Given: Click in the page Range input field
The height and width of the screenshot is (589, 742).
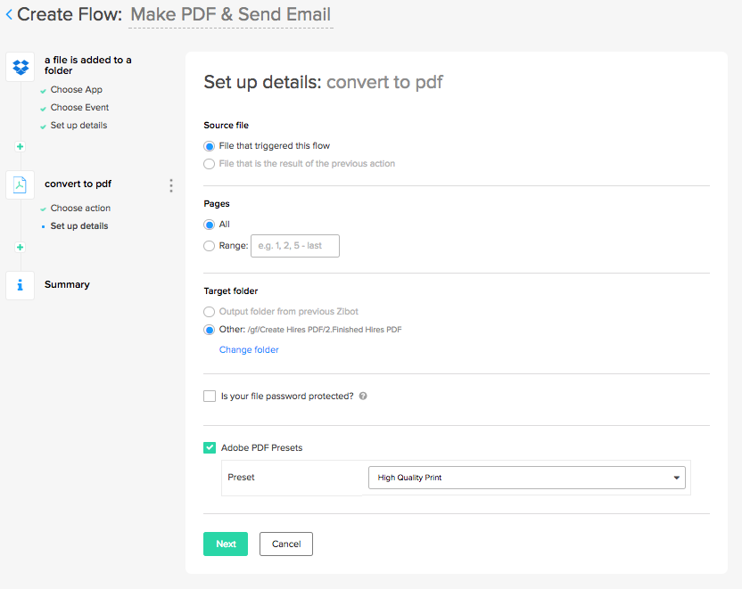Looking at the screenshot, I should (x=295, y=246).
